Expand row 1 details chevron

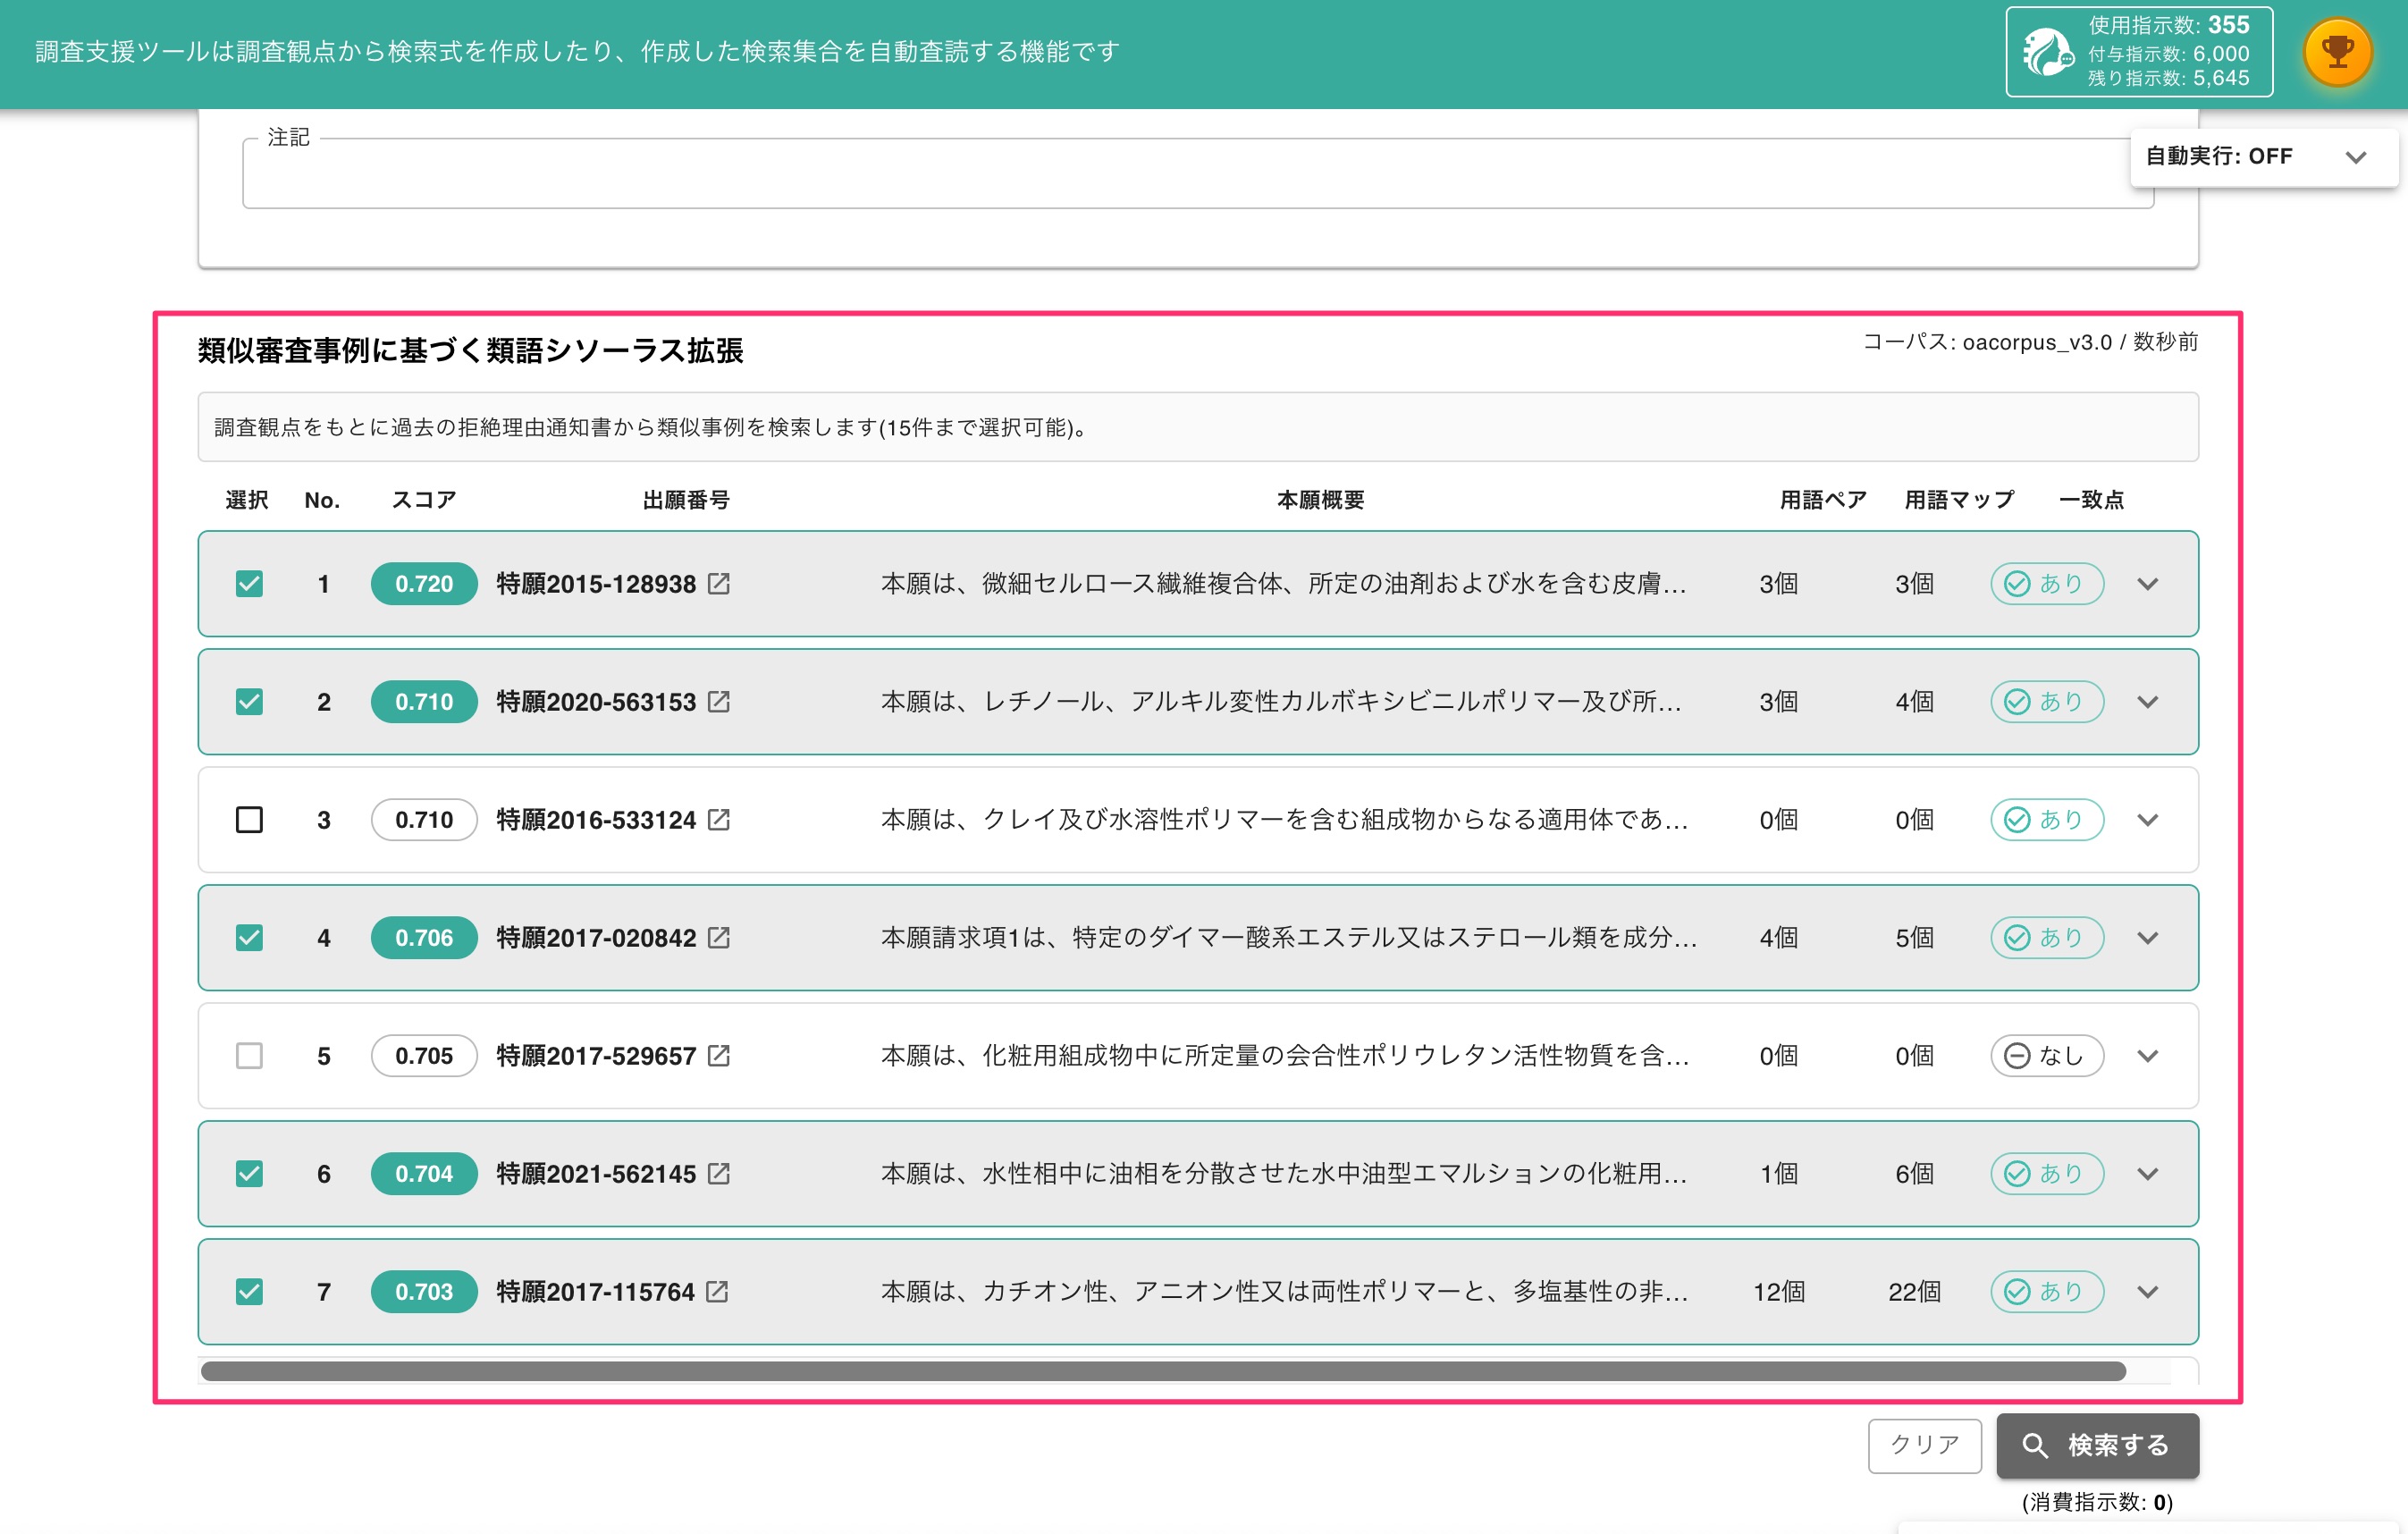tap(2147, 583)
